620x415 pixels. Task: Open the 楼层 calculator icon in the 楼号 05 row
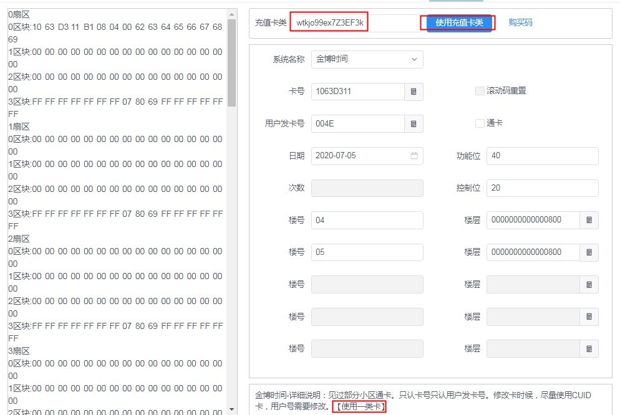589,252
